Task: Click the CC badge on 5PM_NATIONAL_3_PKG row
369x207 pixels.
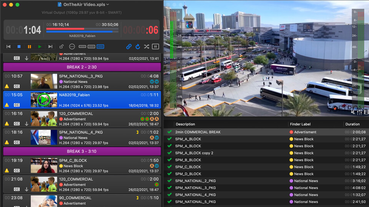Action: [17, 86]
